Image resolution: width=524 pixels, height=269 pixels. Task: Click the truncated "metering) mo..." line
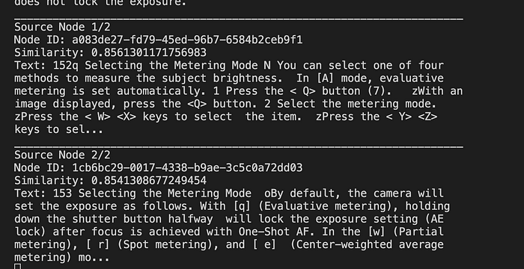click(x=62, y=257)
